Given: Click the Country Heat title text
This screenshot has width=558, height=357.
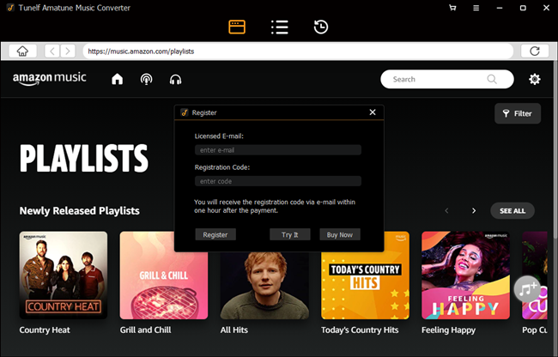Looking at the screenshot, I should (45, 330).
